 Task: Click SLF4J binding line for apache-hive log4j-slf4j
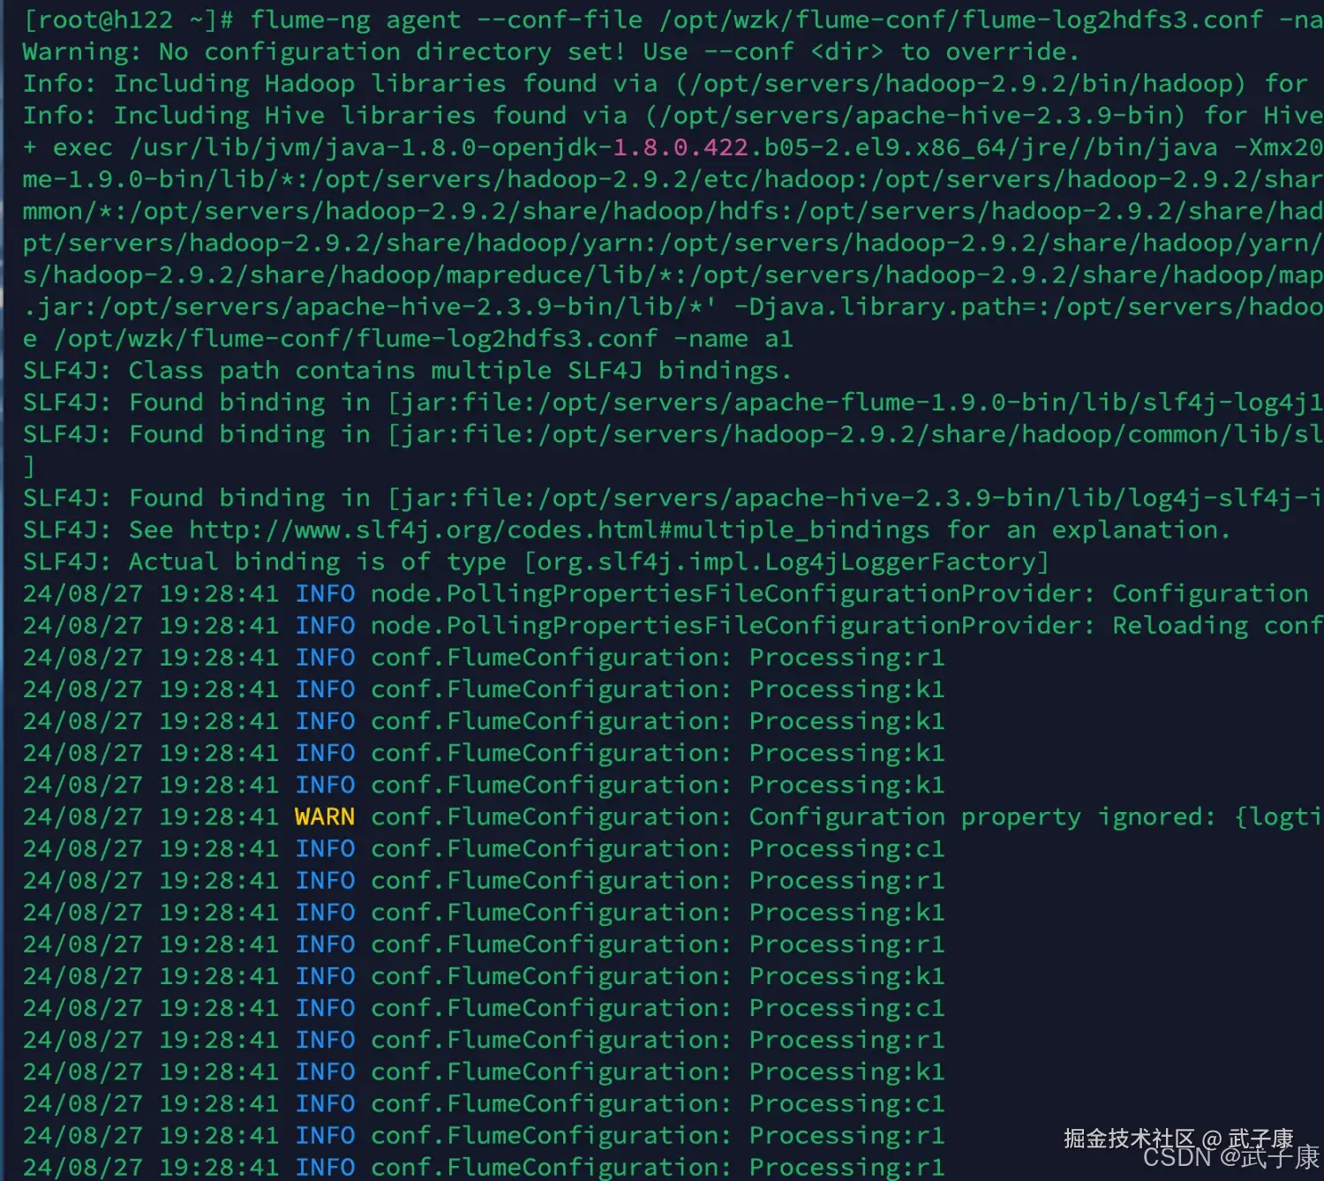click(x=673, y=498)
